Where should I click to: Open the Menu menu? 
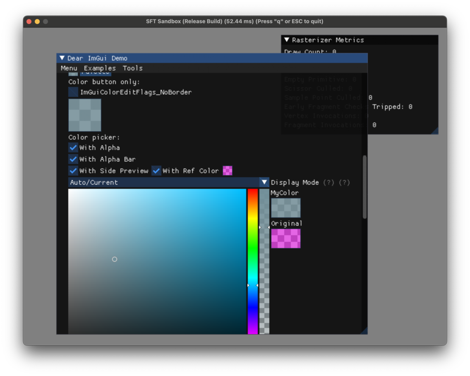69,68
